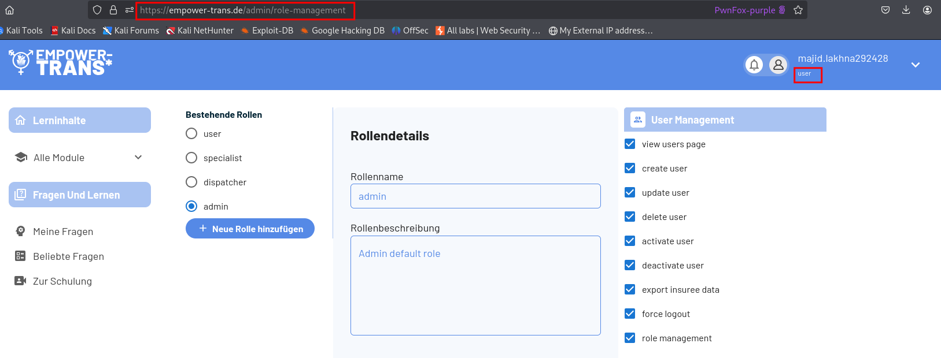Open the Pocket save icon
941x358 pixels.
point(885,10)
